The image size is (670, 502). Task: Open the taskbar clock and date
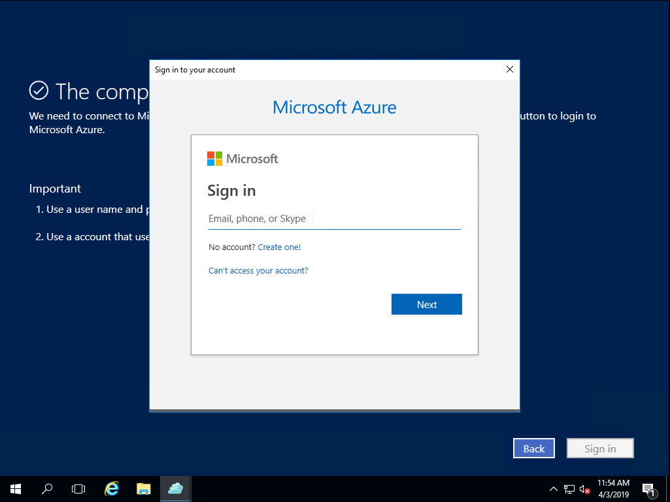[613, 488]
